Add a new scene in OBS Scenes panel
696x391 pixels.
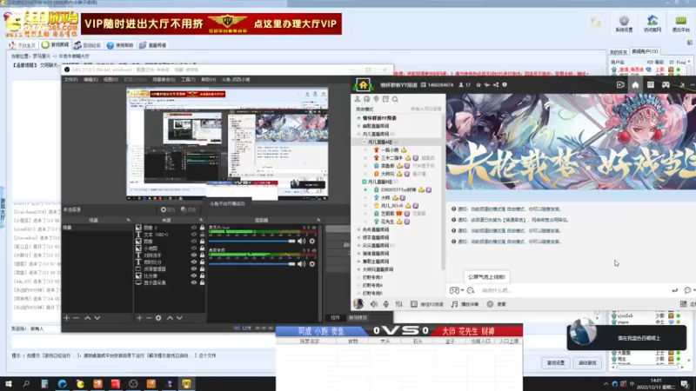pos(67,318)
